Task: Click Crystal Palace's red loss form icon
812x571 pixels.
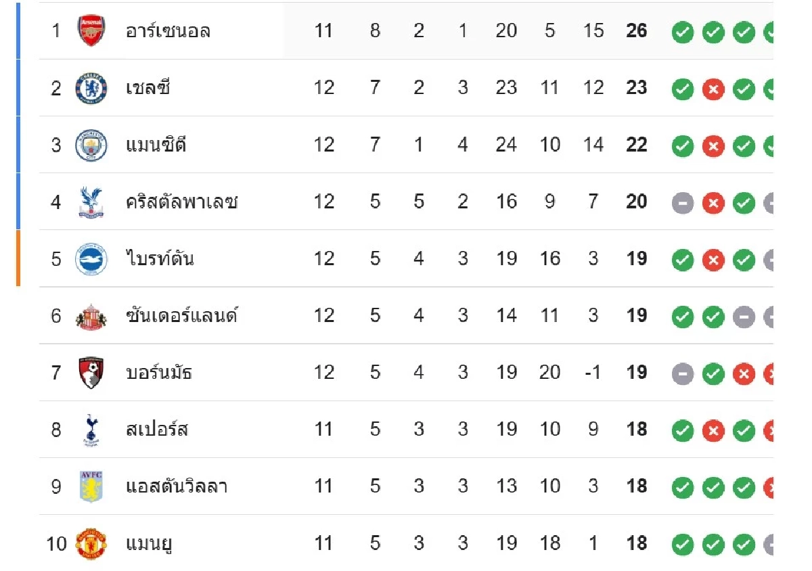Action: (713, 202)
